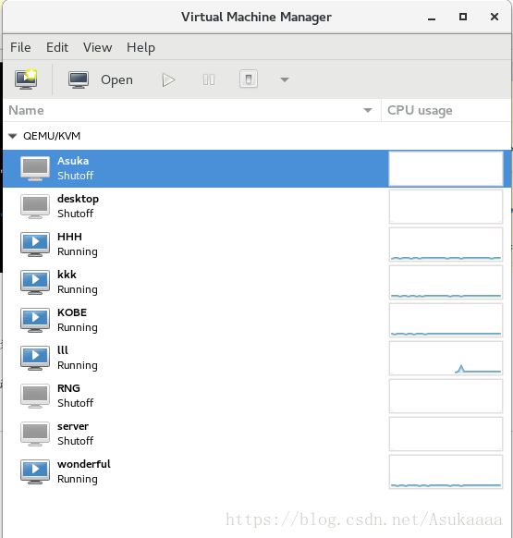Click the Name column sort arrow
The image size is (513, 538).
pos(368,110)
